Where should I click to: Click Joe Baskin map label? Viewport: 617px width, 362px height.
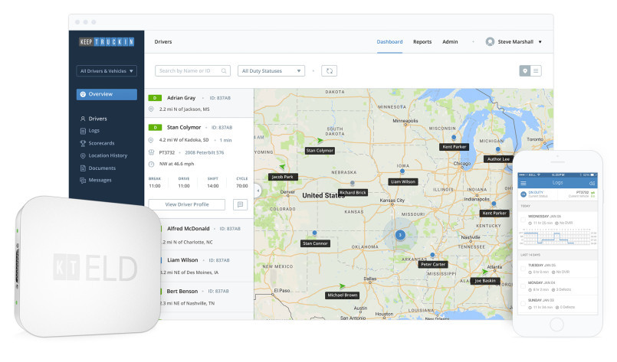click(485, 281)
